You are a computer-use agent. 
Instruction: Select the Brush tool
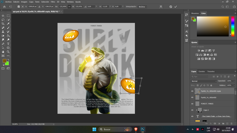[8, 28]
